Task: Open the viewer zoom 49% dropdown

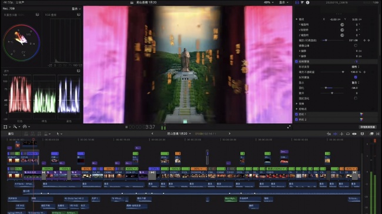Action: pyautogui.click(x=269, y=2)
